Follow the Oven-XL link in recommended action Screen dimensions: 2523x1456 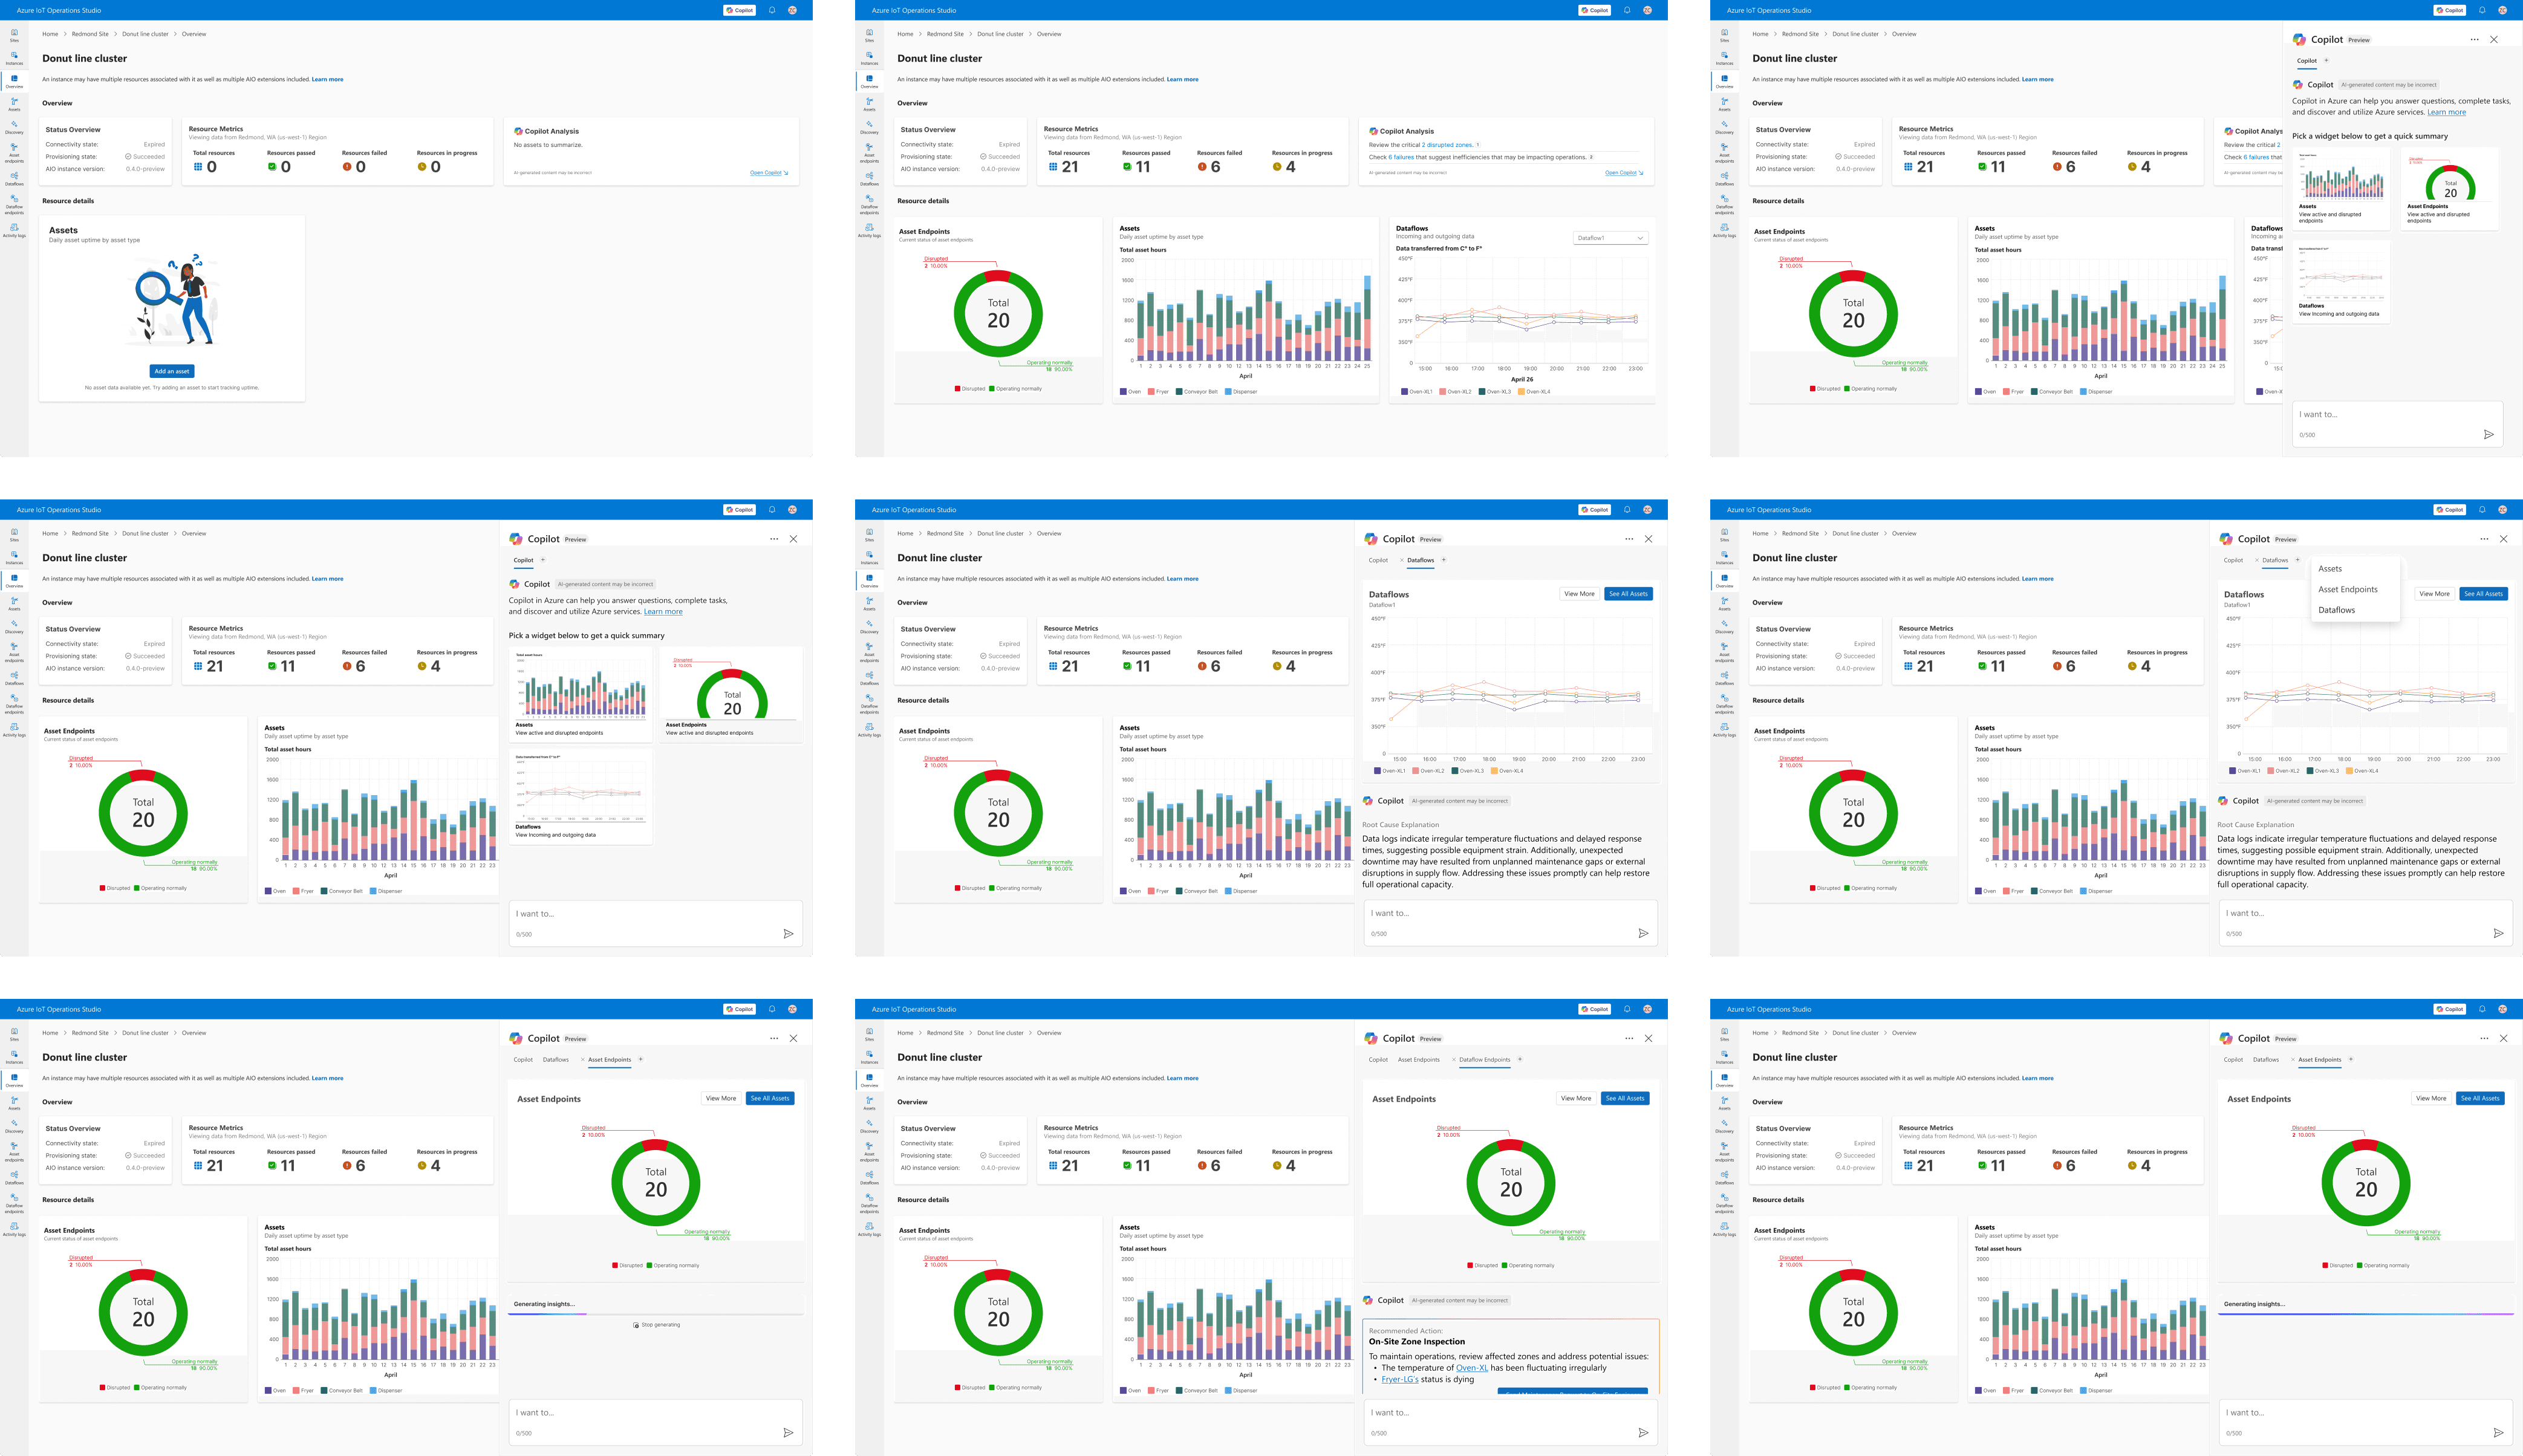coord(1471,1368)
